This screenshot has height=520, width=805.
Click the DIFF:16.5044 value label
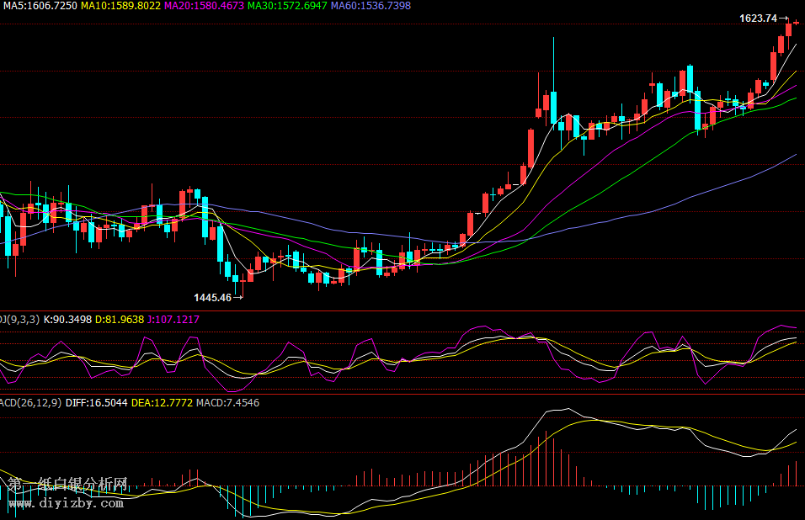point(99,403)
